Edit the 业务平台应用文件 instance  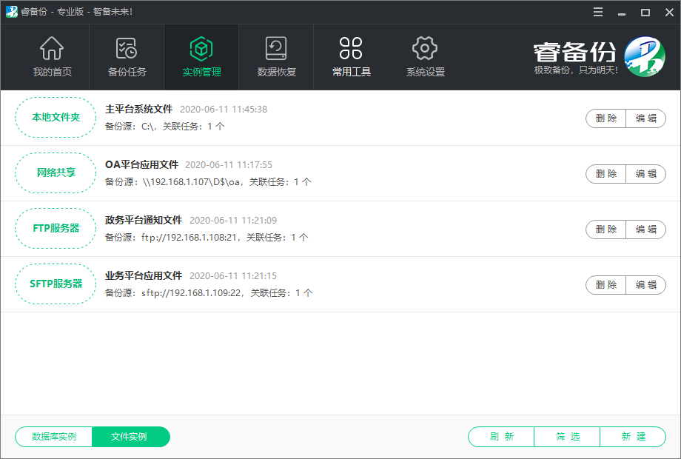[x=645, y=285]
